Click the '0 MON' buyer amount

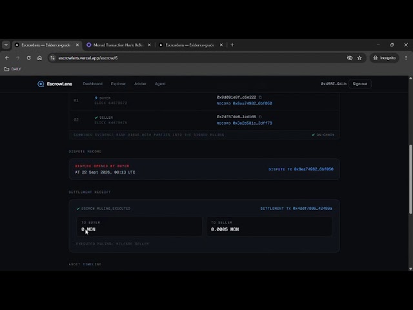click(88, 230)
